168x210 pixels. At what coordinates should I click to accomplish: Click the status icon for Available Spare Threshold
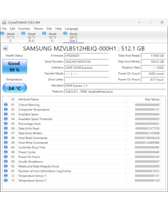click(x=6, y=119)
